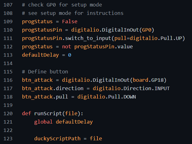Screen dimensions: 192x144
Task: Click line number 115
Action: point(8,72)
